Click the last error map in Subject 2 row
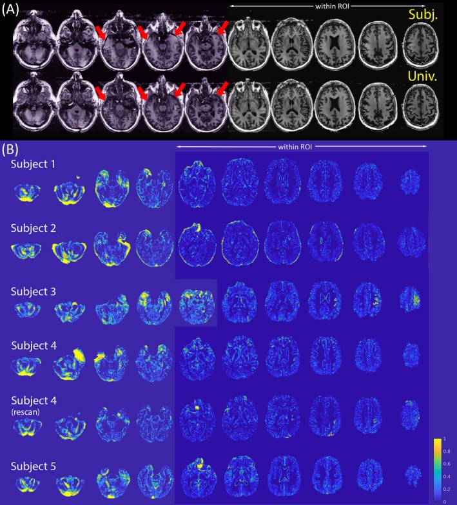The image size is (457, 505). 411,242
